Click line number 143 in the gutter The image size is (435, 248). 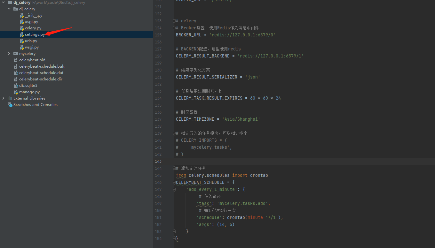pos(159,162)
